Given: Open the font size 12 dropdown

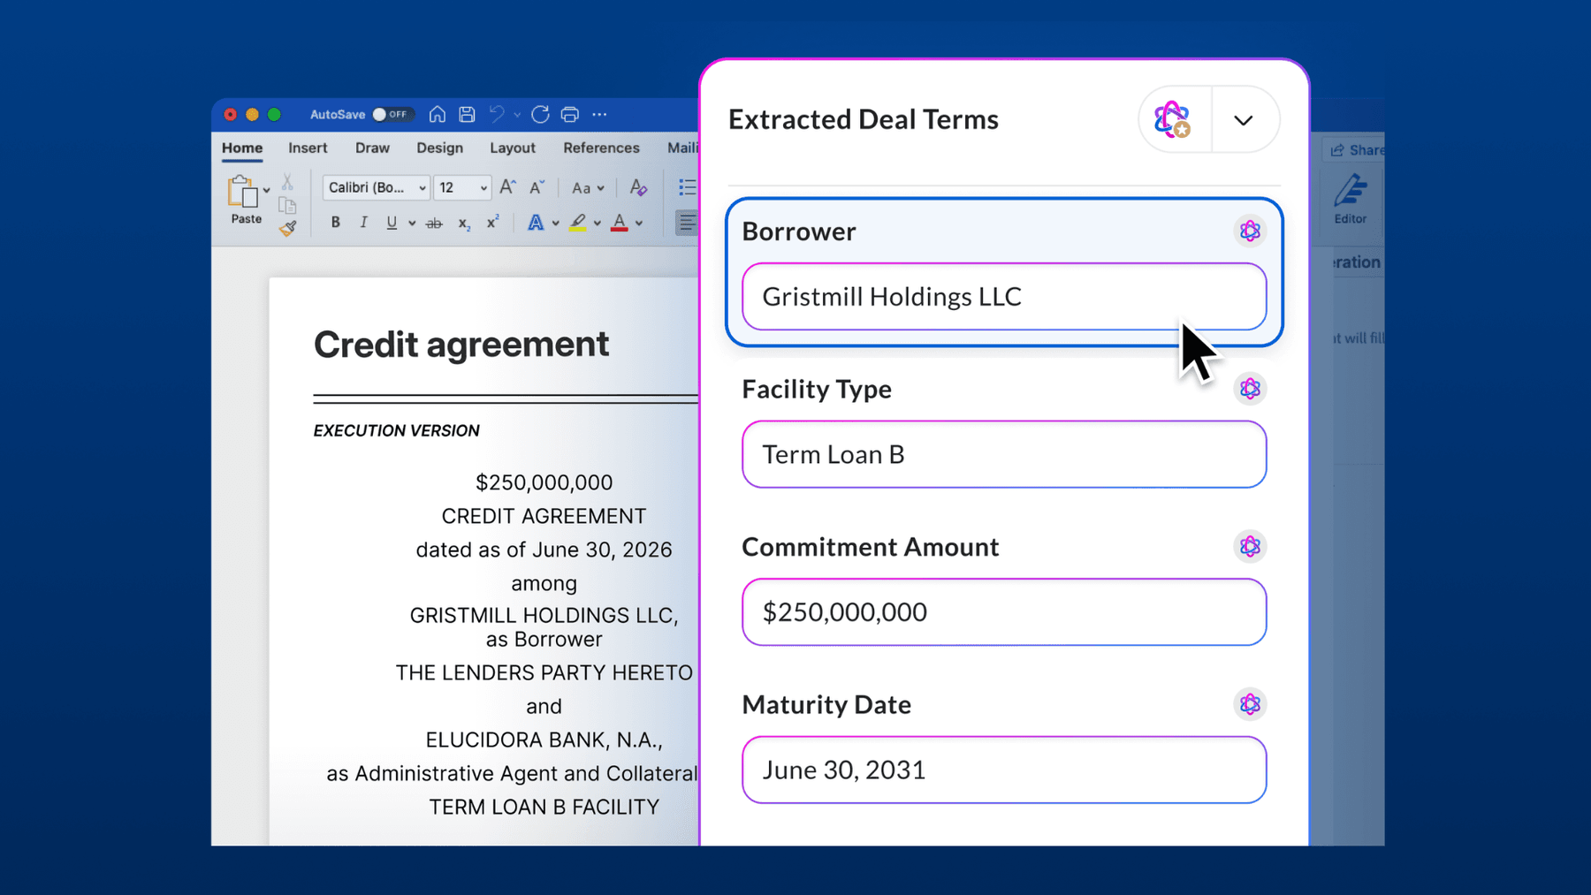Looking at the screenshot, I should (462, 187).
